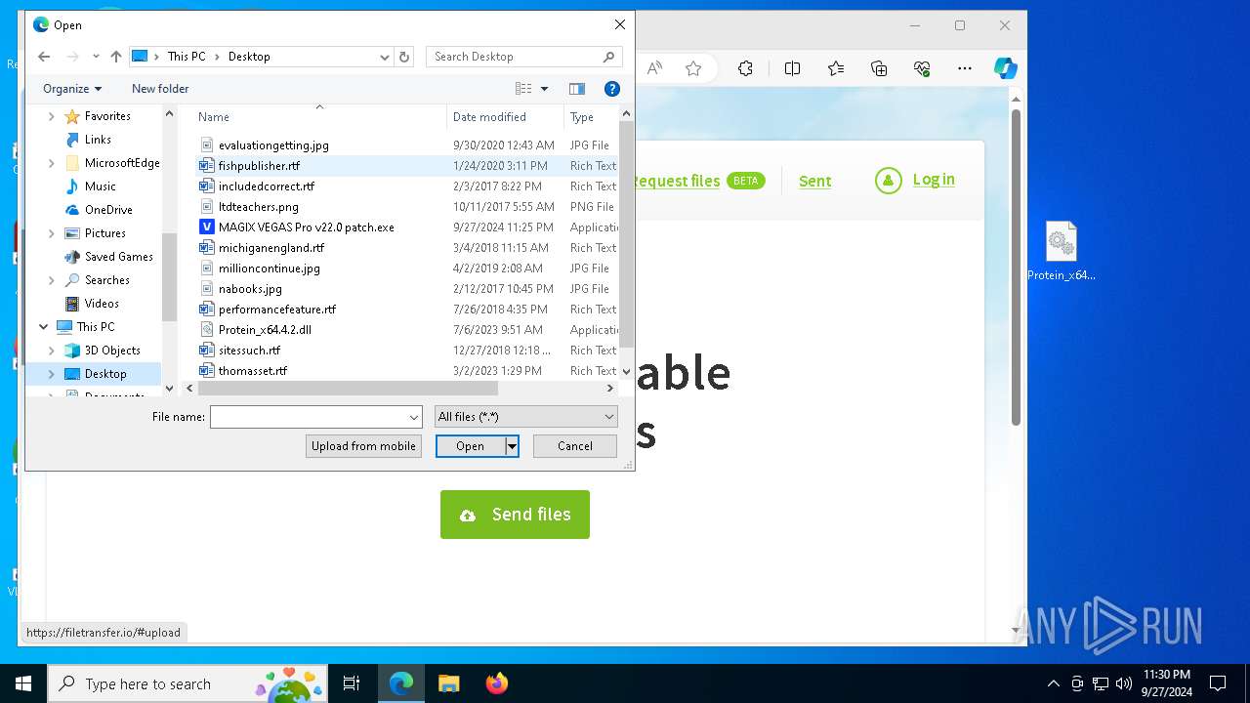
Task: Add page to favorites star in Edge
Action: (693, 68)
